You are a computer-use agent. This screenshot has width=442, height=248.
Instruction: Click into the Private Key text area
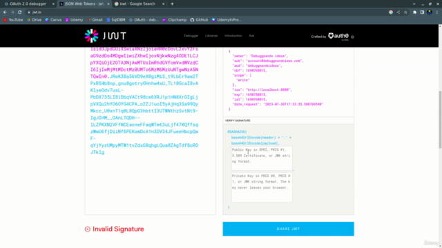(262, 187)
